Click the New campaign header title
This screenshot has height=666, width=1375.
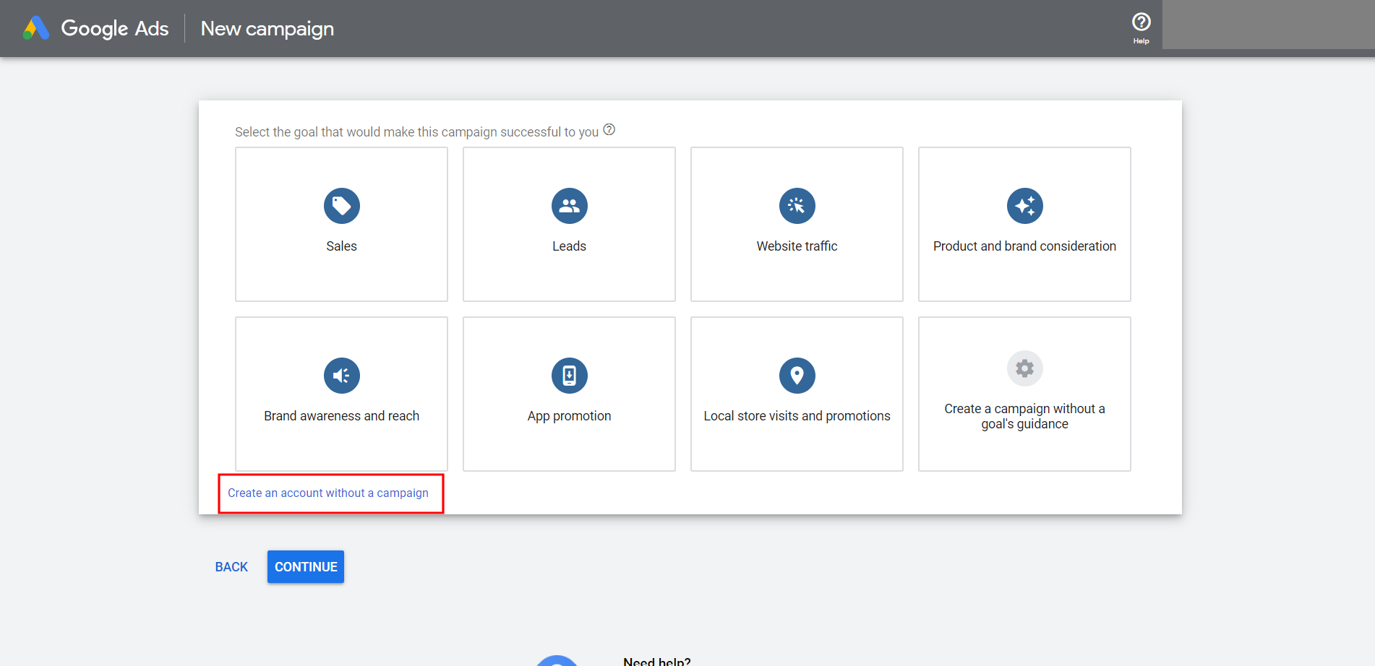tap(267, 29)
